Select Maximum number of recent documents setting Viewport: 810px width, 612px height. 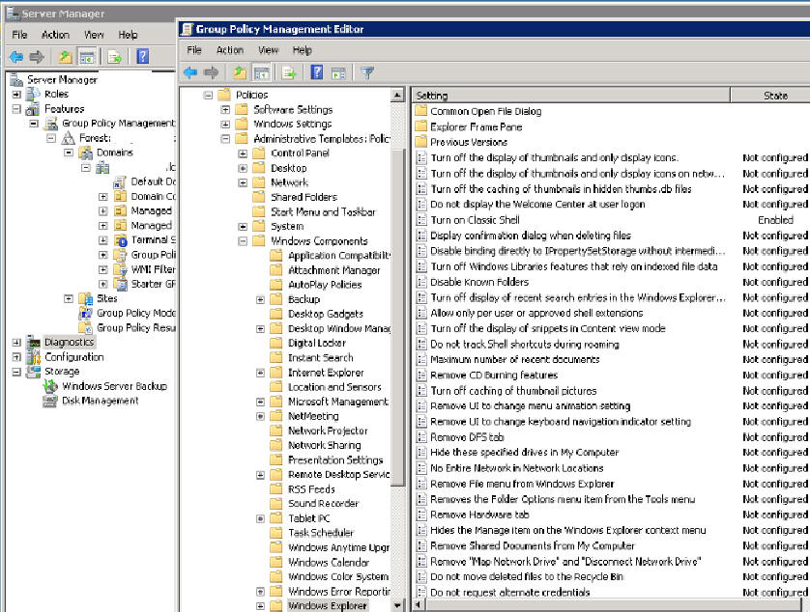click(x=515, y=360)
